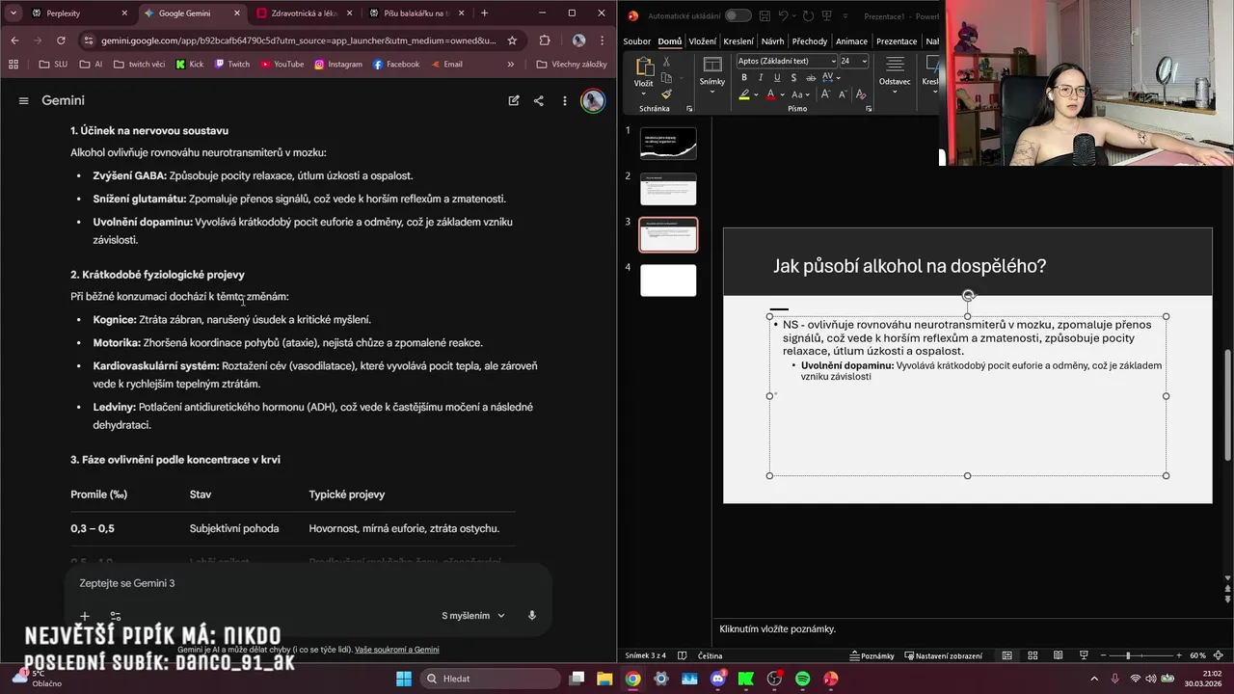Screen dimensions: 1234x694
Task: Toggle italic formatting in PowerPoint
Action: click(x=761, y=77)
